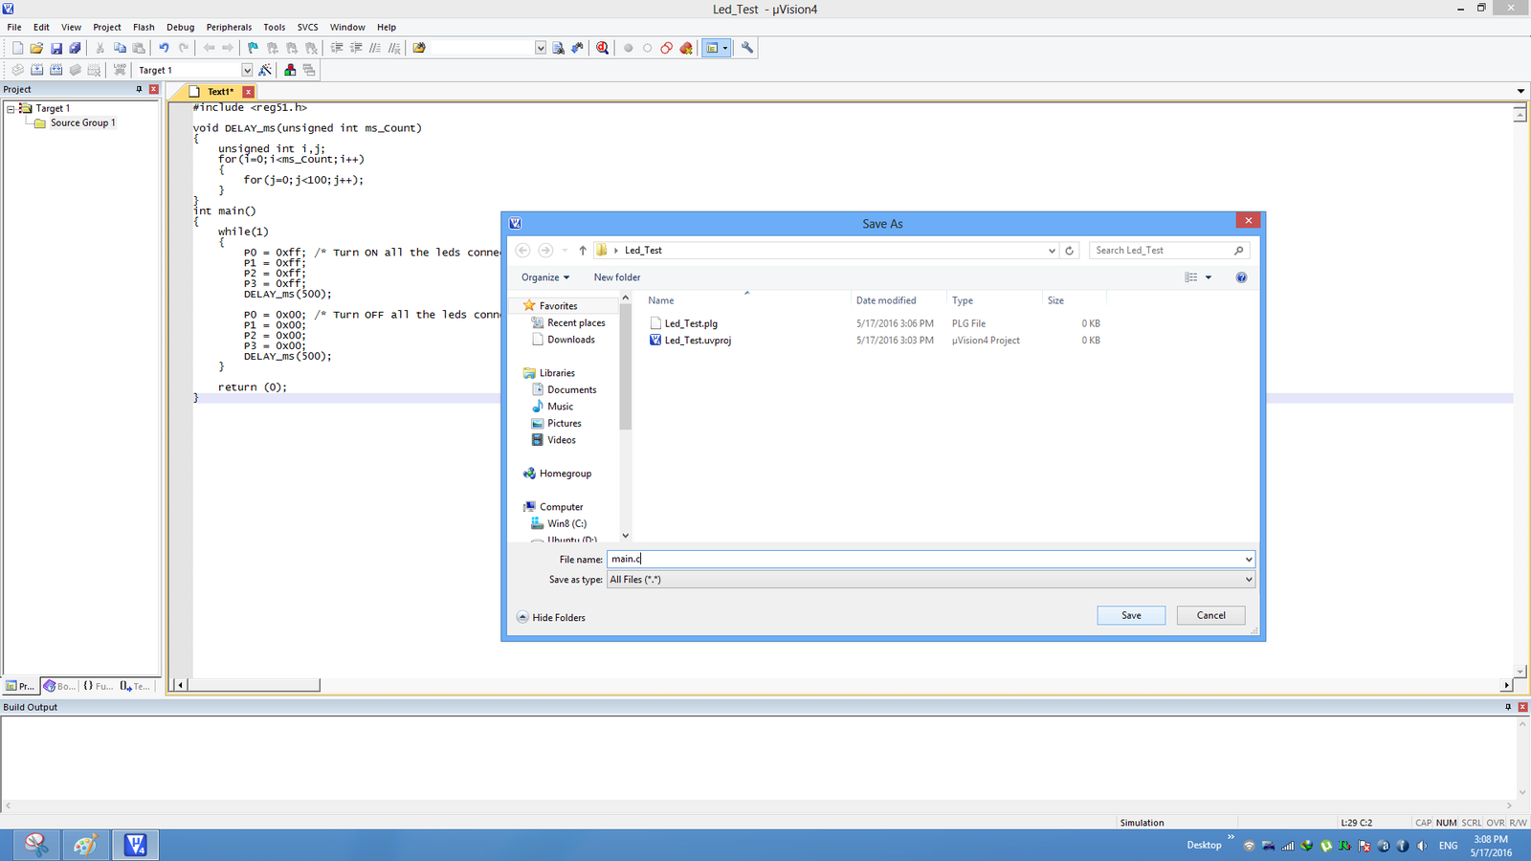
Task: Click the editor horizontal scrollbar thumb
Action: point(254,685)
